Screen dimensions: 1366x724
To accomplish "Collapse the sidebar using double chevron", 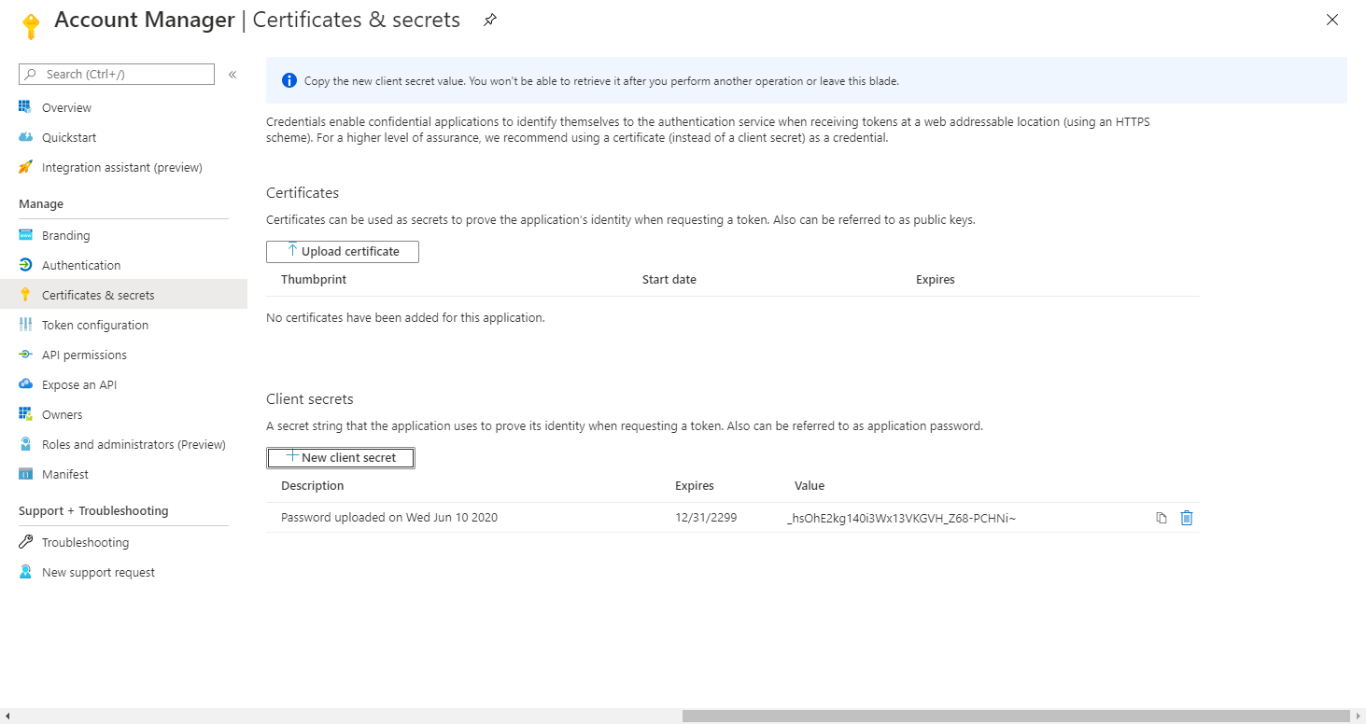I will click(232, 74).
